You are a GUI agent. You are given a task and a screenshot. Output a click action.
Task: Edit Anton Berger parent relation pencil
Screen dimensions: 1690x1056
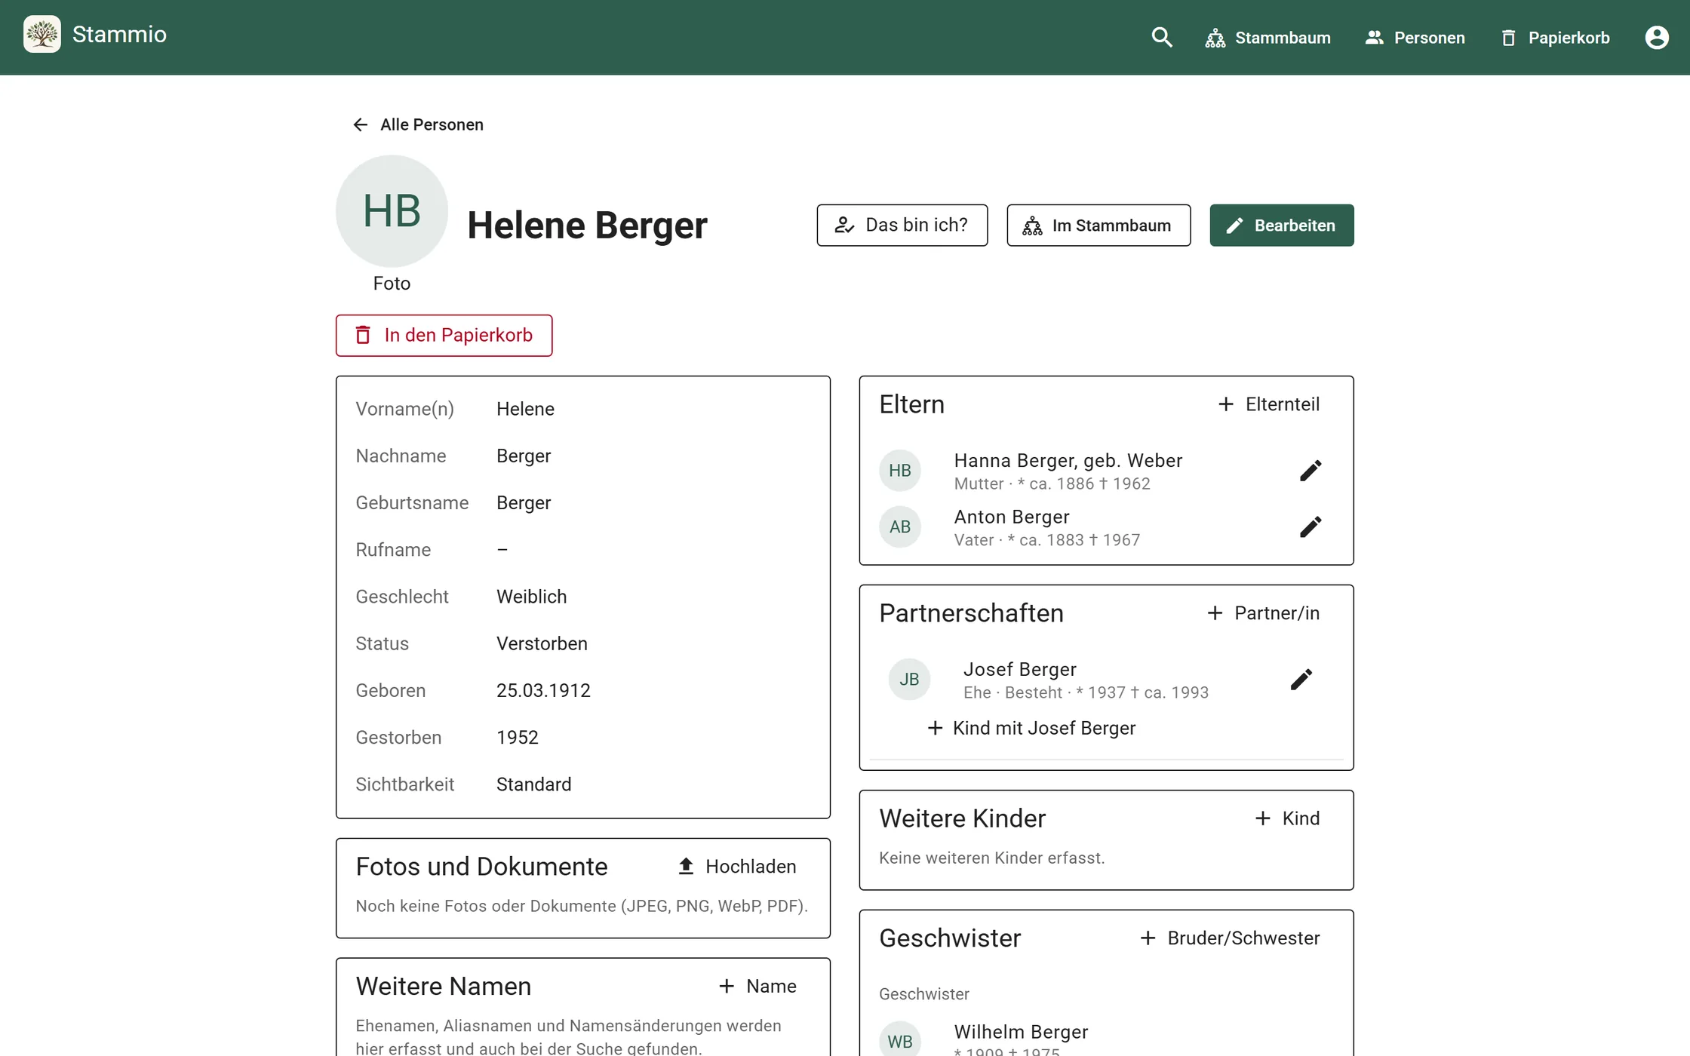1311,526
